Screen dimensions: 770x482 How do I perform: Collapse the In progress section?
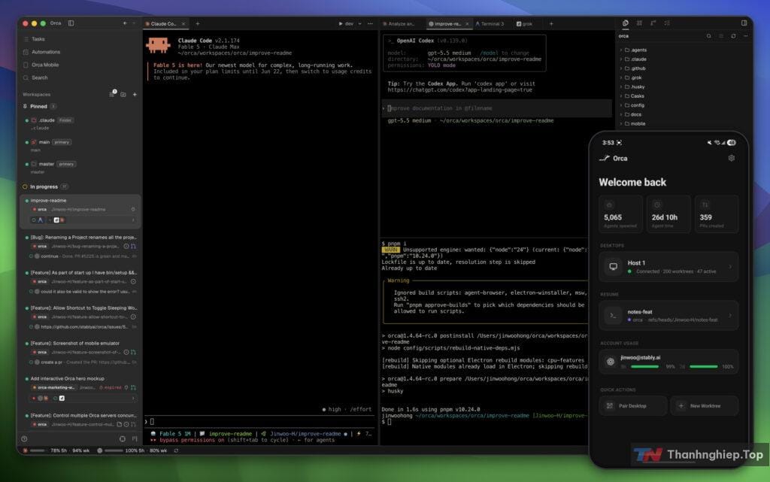[44, 186]
